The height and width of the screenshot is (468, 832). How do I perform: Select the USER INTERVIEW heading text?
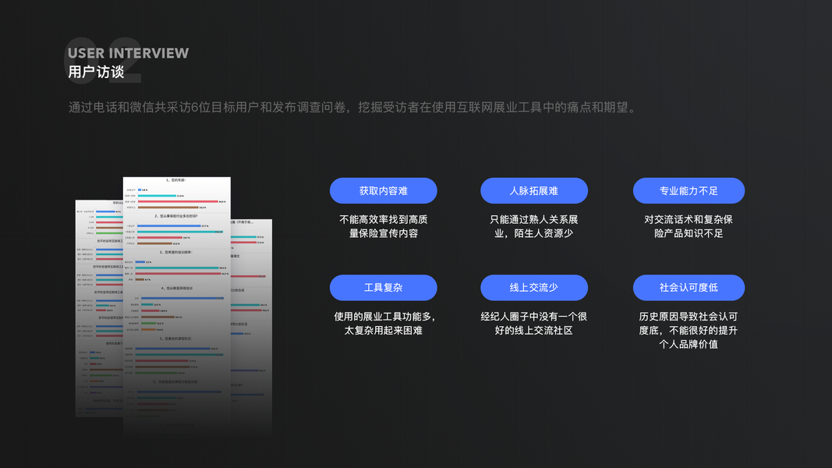click(x=129, y=53)
